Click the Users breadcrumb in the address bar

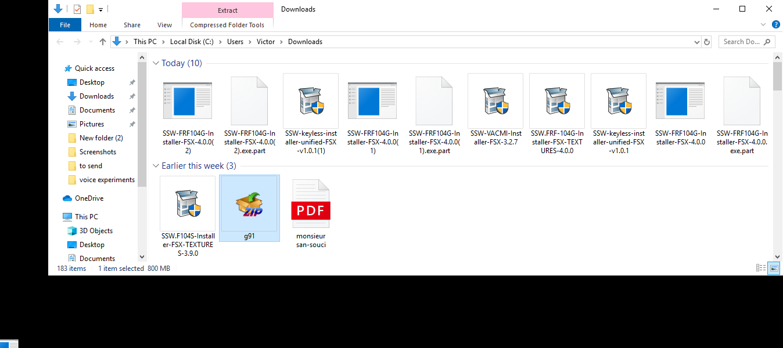[x=235, y=42]
